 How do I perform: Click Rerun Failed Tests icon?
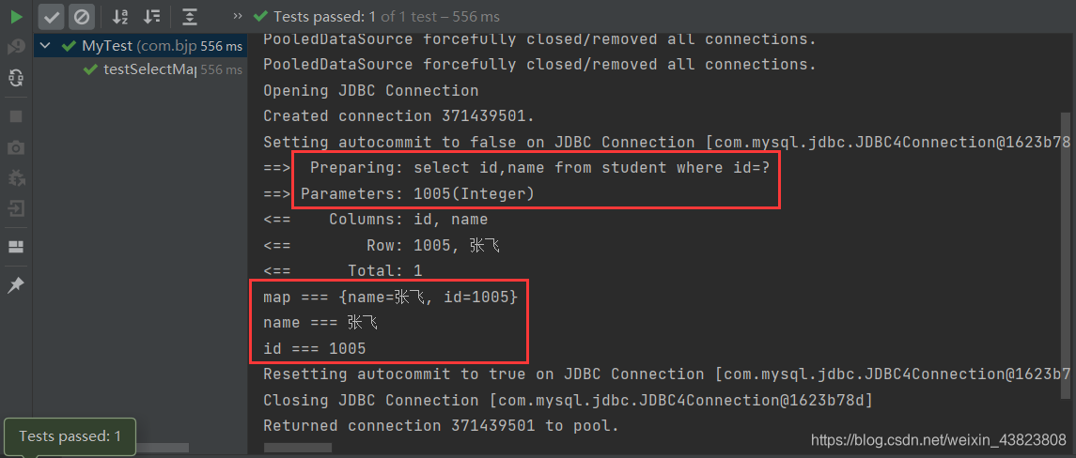(x=16, y=46)
